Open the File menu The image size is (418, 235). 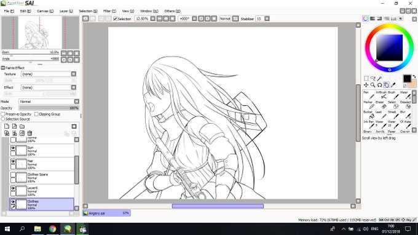pos(9,11)
